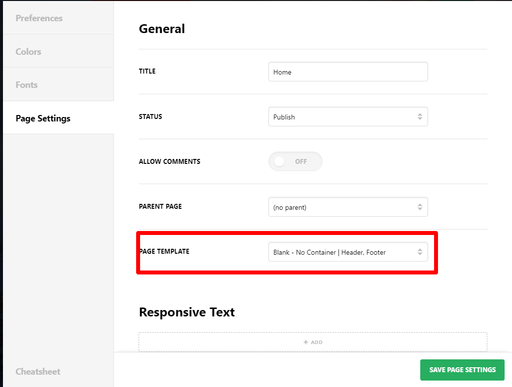
Task: Add a Responsive Text item
Action: pyautogui.click(x=313, y=342)
